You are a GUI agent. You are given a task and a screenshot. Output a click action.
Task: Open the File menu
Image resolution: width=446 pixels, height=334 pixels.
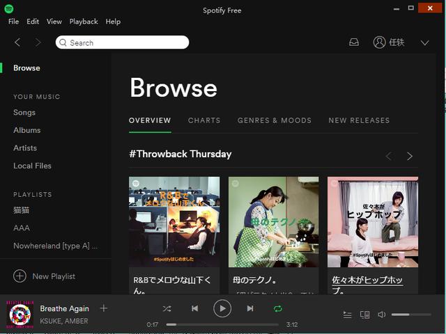(13, 22)
